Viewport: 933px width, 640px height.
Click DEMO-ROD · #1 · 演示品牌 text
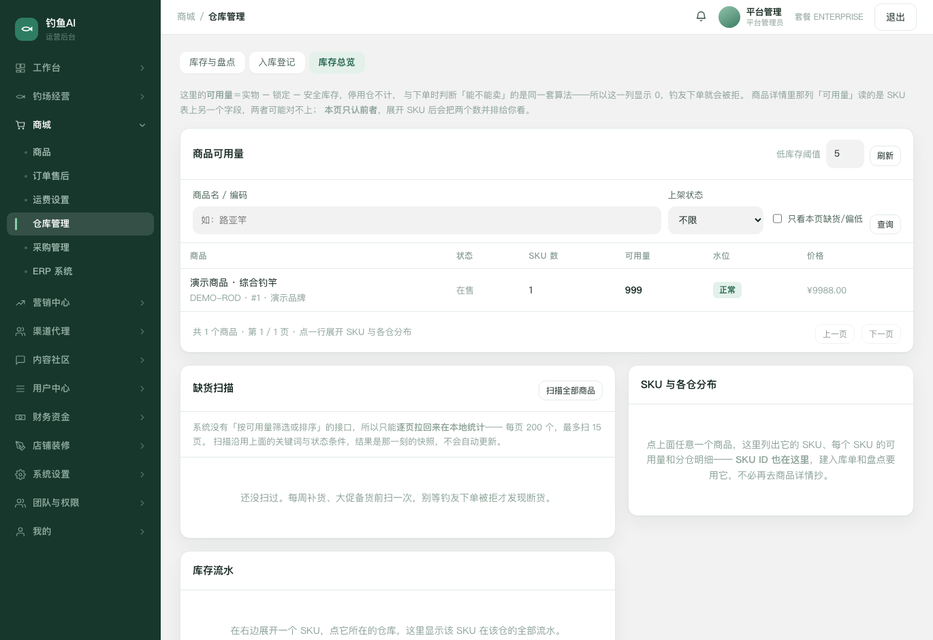click(x=248, y=298)
